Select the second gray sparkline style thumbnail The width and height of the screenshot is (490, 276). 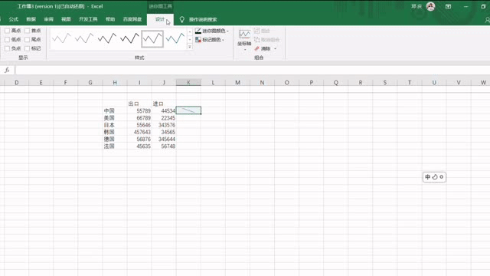click(x=84, y=39)
